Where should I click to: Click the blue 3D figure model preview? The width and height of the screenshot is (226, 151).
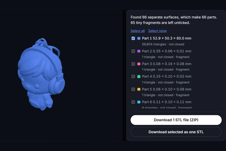pos(41,74)
